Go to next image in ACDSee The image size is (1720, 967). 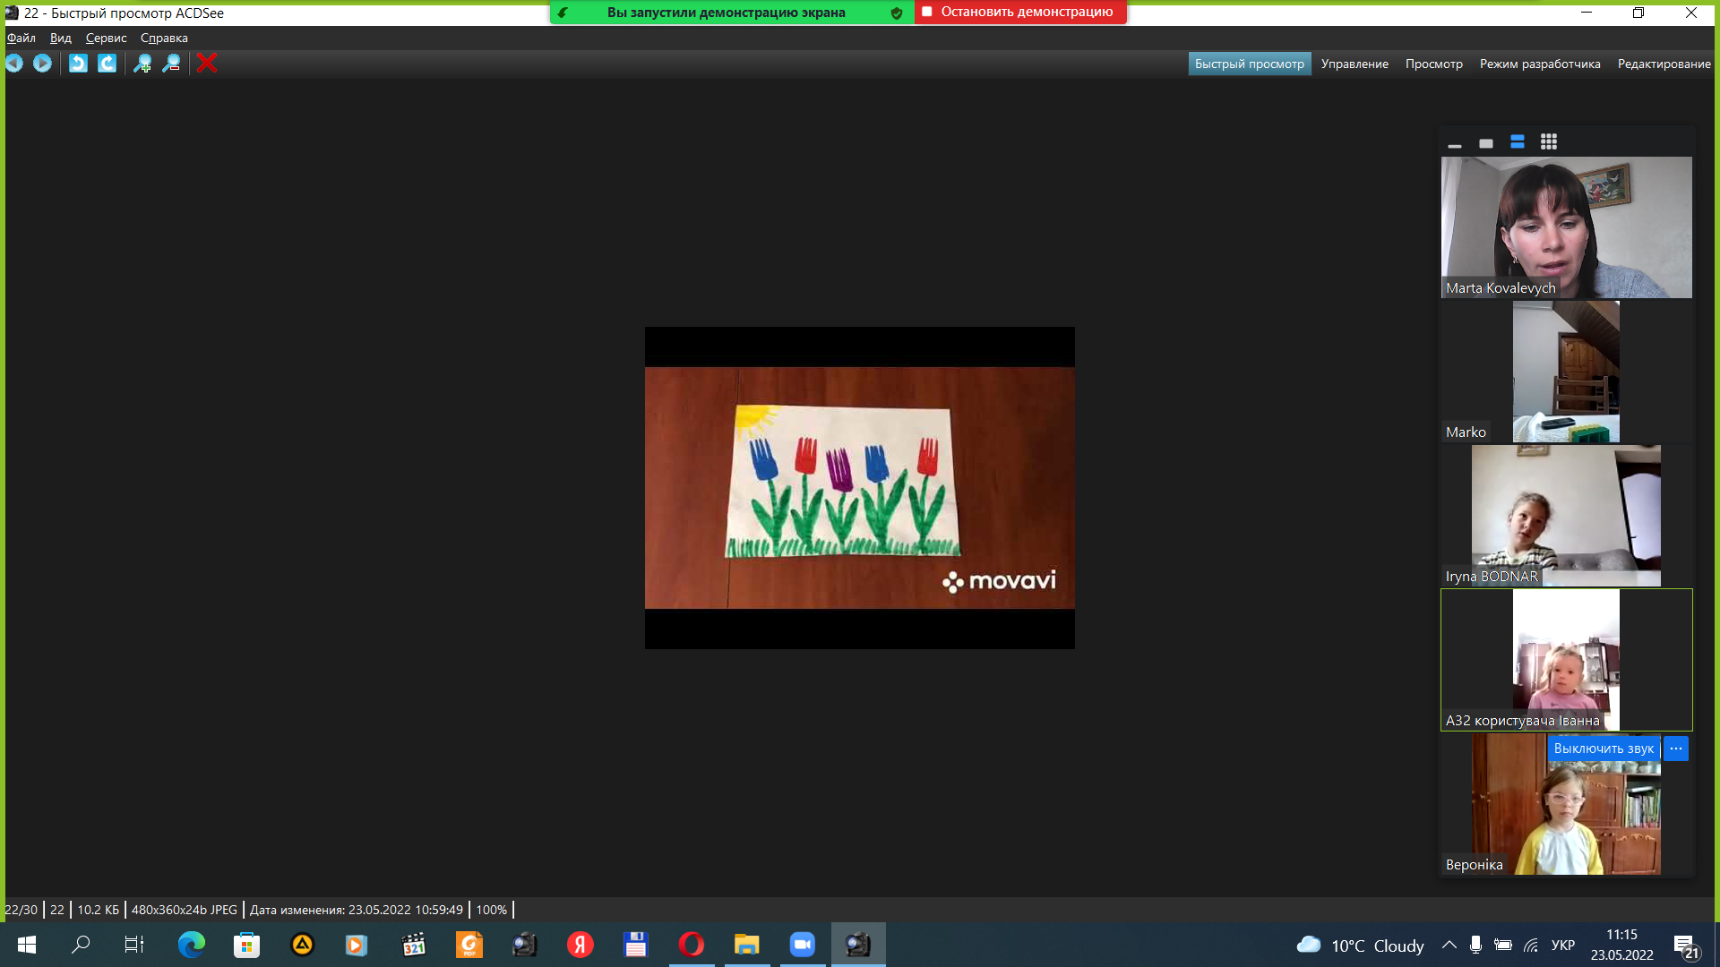(42, 63)
